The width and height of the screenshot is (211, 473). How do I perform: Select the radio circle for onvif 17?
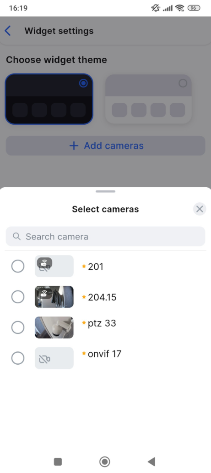pos(18,358)
